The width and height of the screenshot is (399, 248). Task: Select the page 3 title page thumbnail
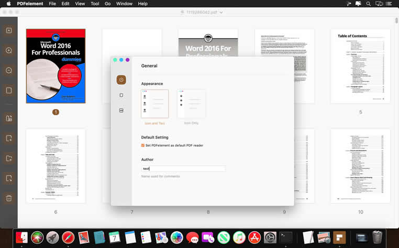click(x=208, y=43)
